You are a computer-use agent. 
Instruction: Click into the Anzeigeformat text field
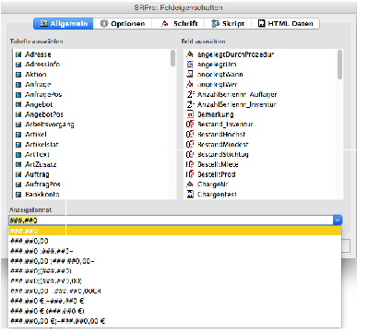pyautogui.click(x=171, y=221)
